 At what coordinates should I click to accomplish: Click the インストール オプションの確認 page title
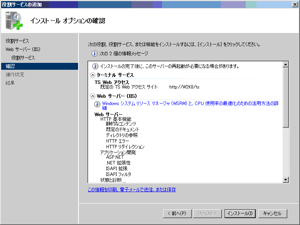click(68, 21)
